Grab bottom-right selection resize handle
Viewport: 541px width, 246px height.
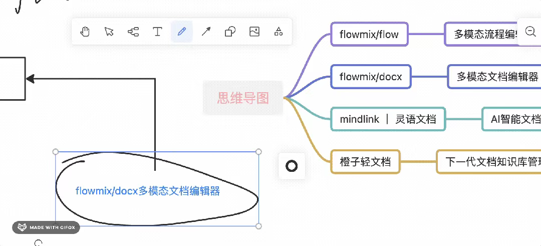[x=259, y=226]
